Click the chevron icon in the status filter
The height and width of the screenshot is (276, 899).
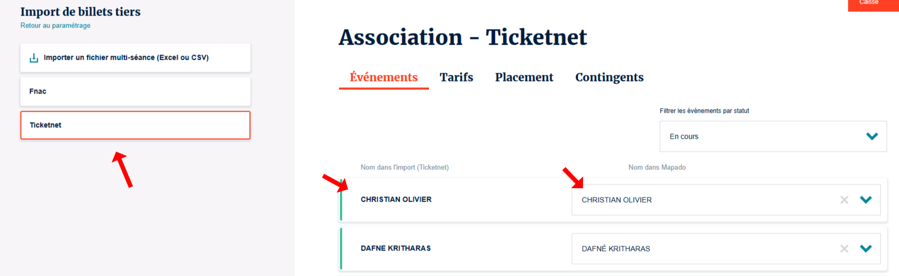872,136
